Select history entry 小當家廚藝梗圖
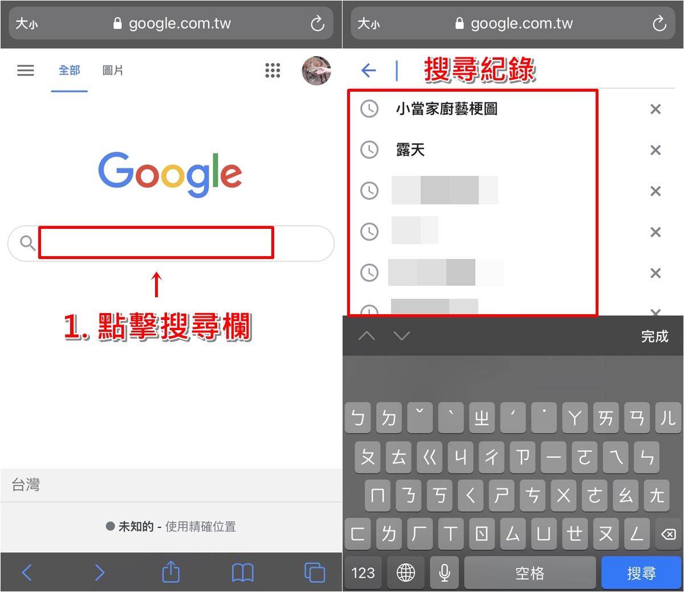The height and width of the screenshot is (592, 684). point(447,109)
